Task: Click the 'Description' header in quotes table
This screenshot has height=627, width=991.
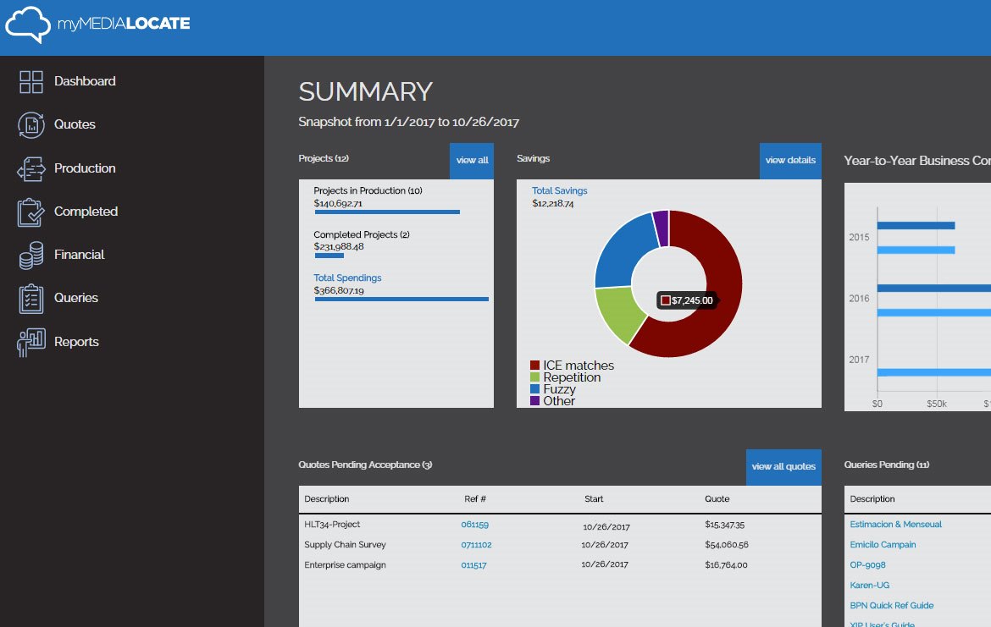Action: pyautogui.click(x=327, y=499)
